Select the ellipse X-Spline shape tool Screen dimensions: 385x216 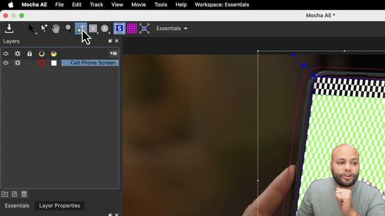(x=105, y=28)
